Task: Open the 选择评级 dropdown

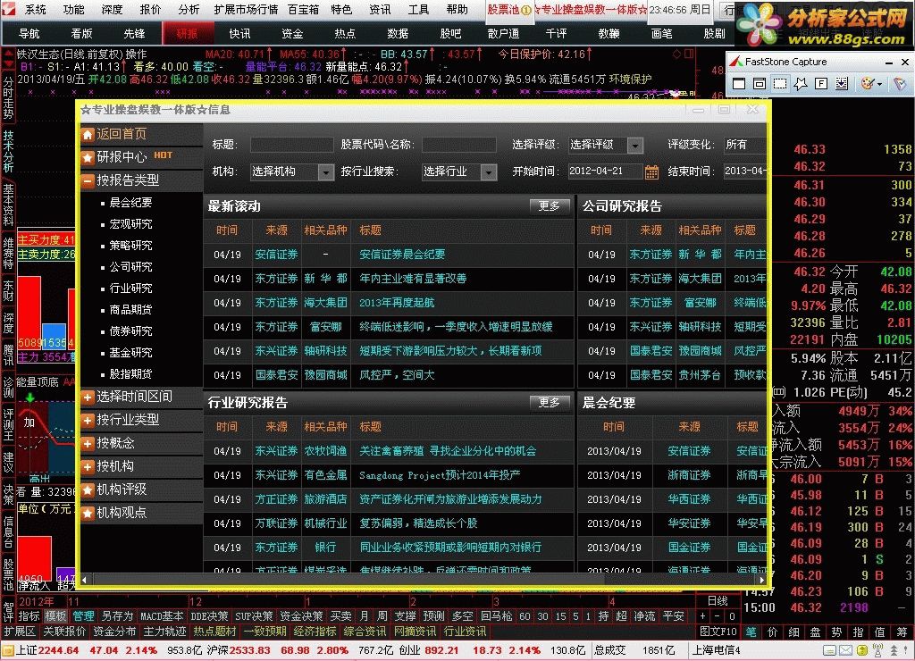Action: (x=635, y=145)
